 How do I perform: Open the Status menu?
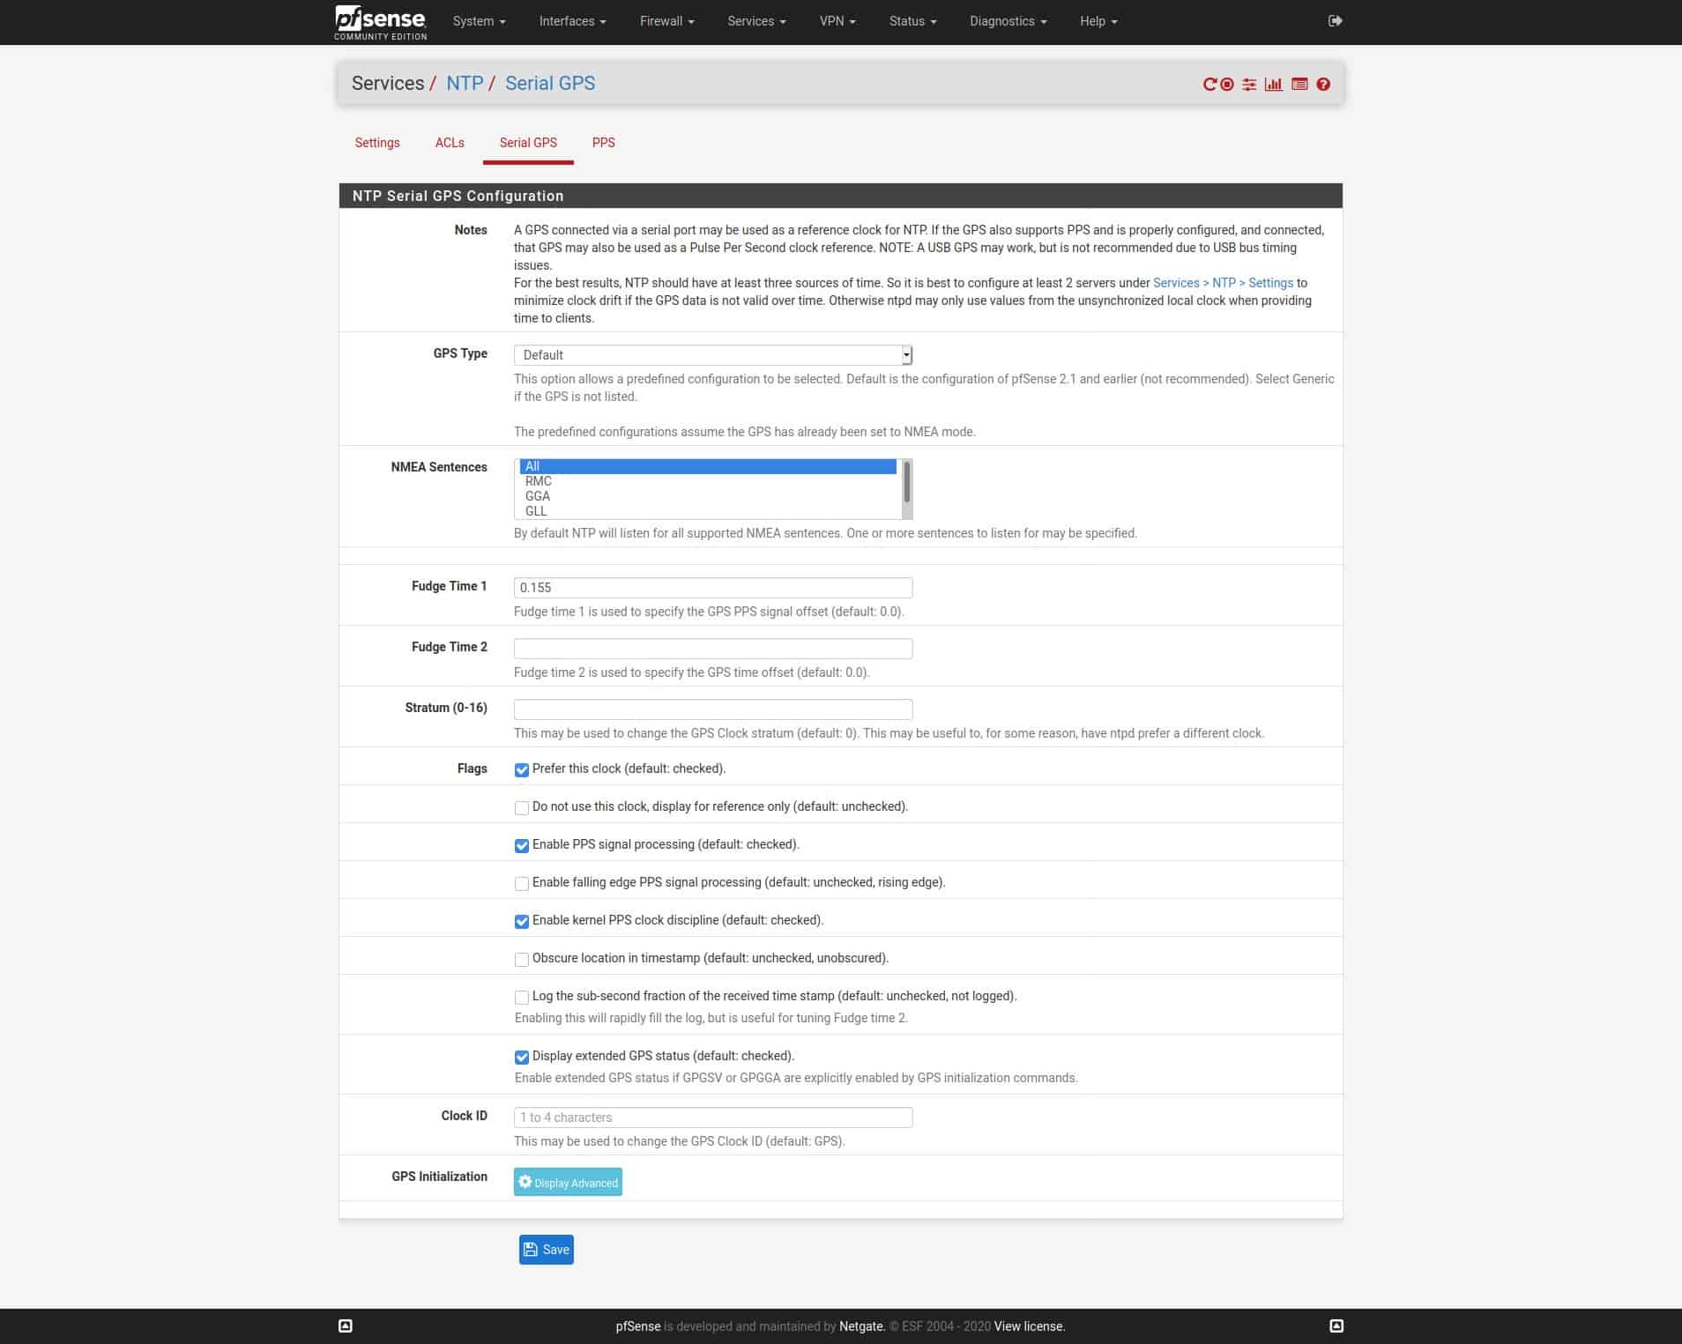pyautogui.click(x=912, y=21)
